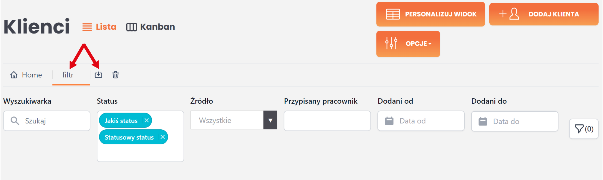Screen dimensions: 603x180
Task: Open the Wszystkie source combo box
Action: [x=227, y=120]
